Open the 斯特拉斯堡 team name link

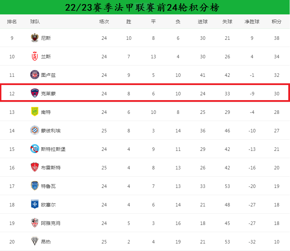pyautogui.click(x=53, y=149)
